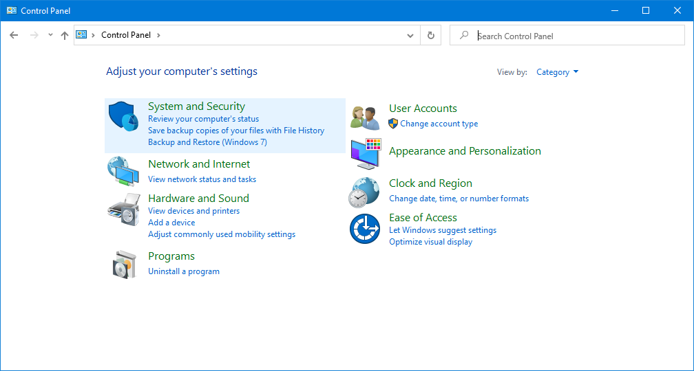This screenshot has width=694, height=371.
Task: Expand the address bar history dropdown
Action: 410,35
